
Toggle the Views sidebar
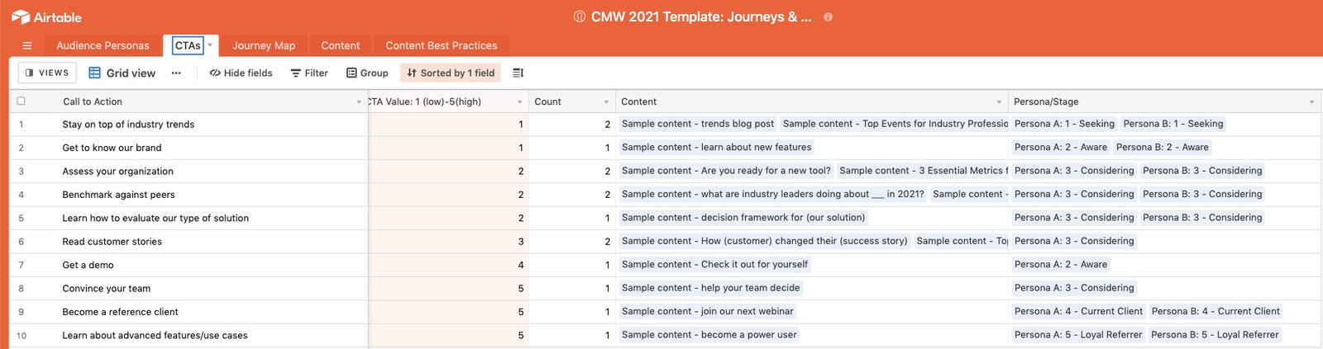coord(47,73)
